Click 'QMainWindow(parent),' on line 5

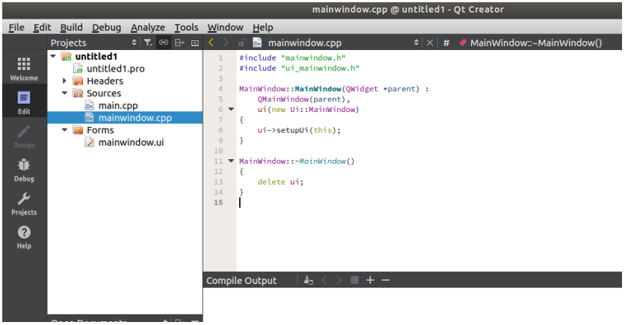click(304, 99)
